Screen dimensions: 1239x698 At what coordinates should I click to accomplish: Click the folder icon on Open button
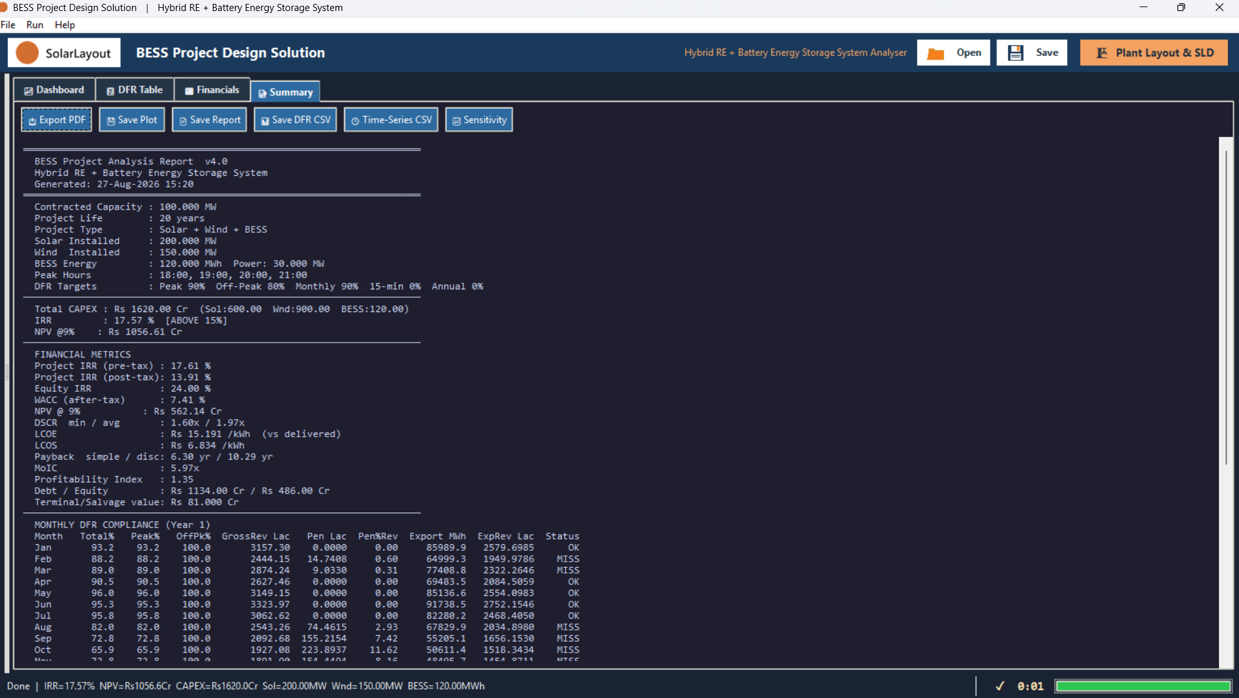pyautogui.click(x=935, y=53)
